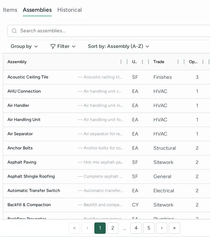
Task: Click the Search assemblies field
Action: pyautogui.click(x=109, y=31)
